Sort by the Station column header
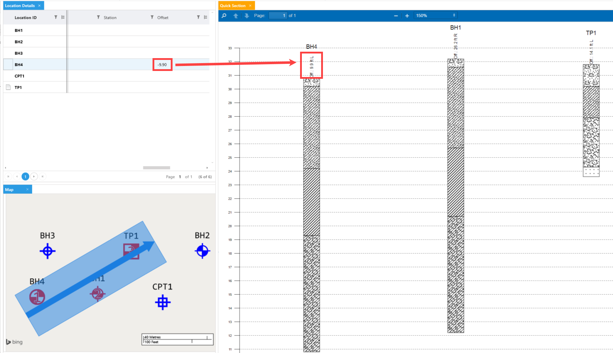The width and height of the screenshot is (613, 353). (x=110, y=17)
